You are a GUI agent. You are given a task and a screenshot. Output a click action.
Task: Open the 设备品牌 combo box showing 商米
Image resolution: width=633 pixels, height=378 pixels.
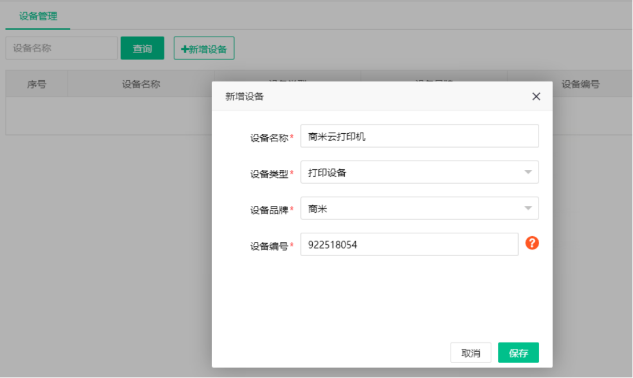coord(412,208)
